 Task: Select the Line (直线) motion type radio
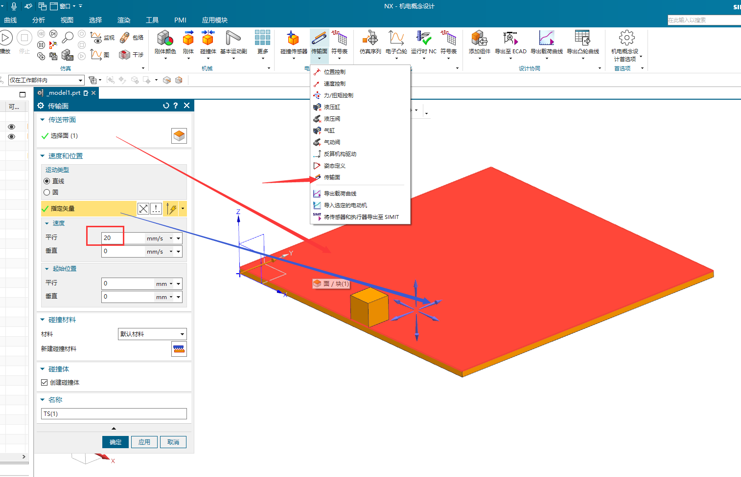[x=47, y=181]
